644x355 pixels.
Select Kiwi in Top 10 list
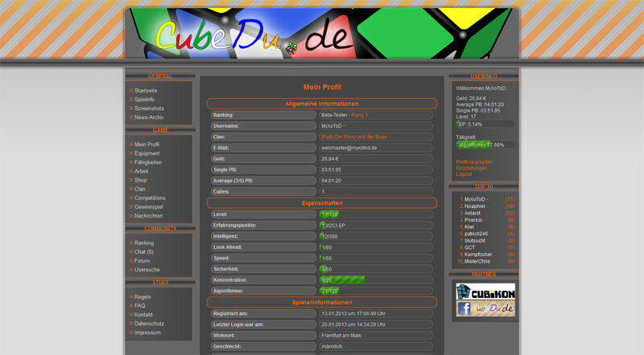(469, 227)
